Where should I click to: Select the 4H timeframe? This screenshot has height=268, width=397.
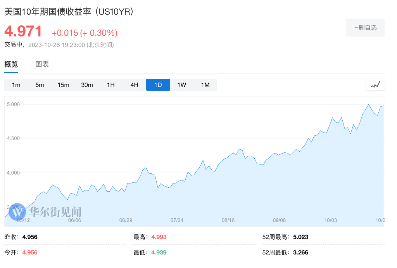(134, 85)
